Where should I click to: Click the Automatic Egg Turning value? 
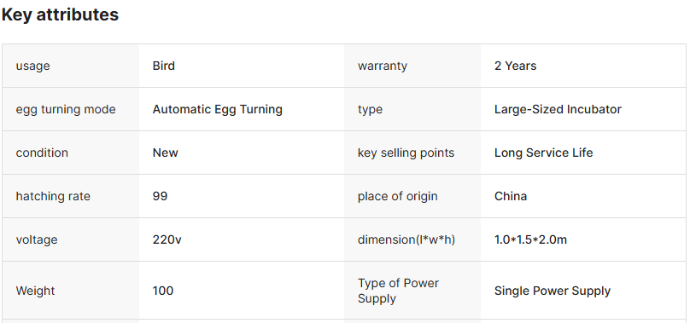(218, 109)
